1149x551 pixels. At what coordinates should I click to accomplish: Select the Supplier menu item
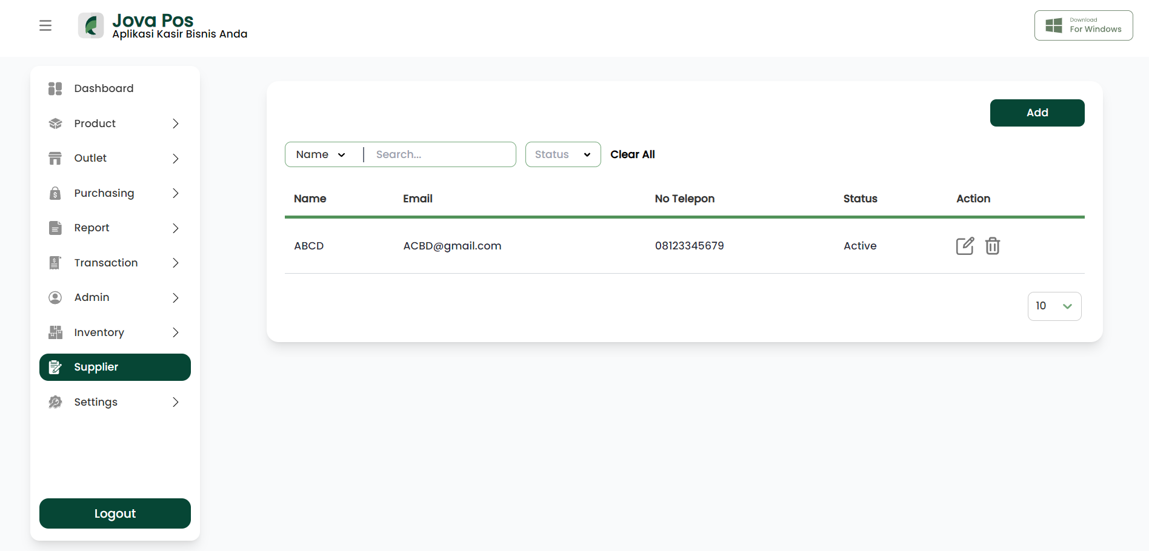(115, 367)
